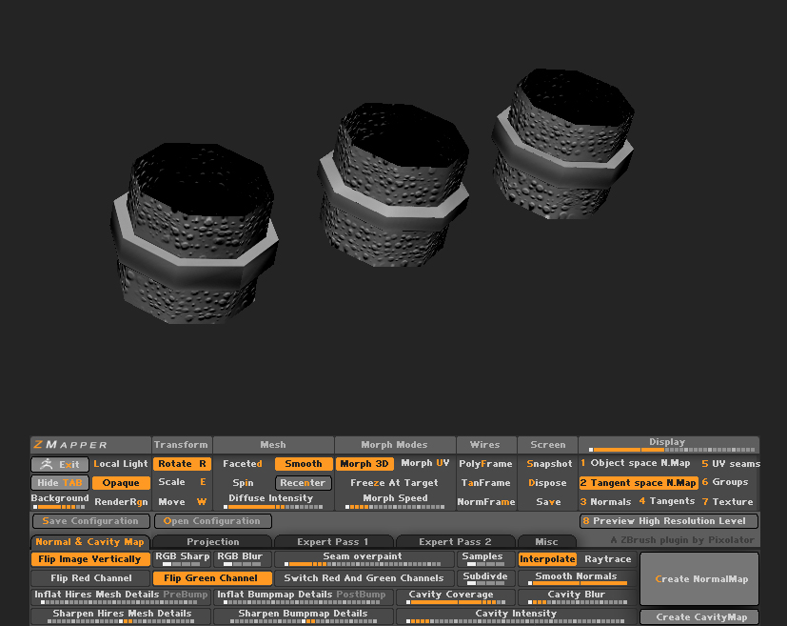The width and height of the screenshot is (787, 626).
Task: Turn on Faceted mesh display
Action: pyautogui.click(x=242, y=464)
